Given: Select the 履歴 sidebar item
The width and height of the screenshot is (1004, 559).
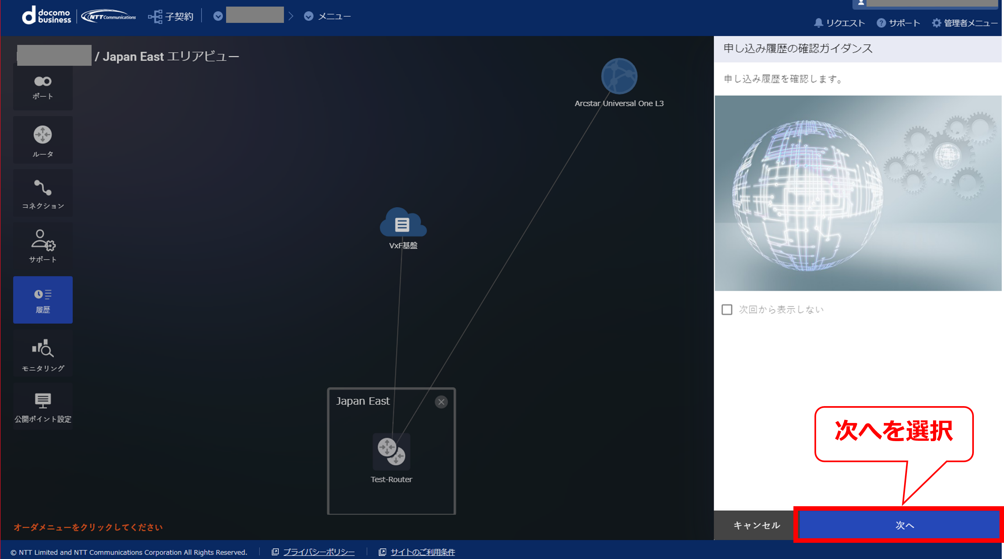Looking at the screenshot, I should [x=43, y=300].
